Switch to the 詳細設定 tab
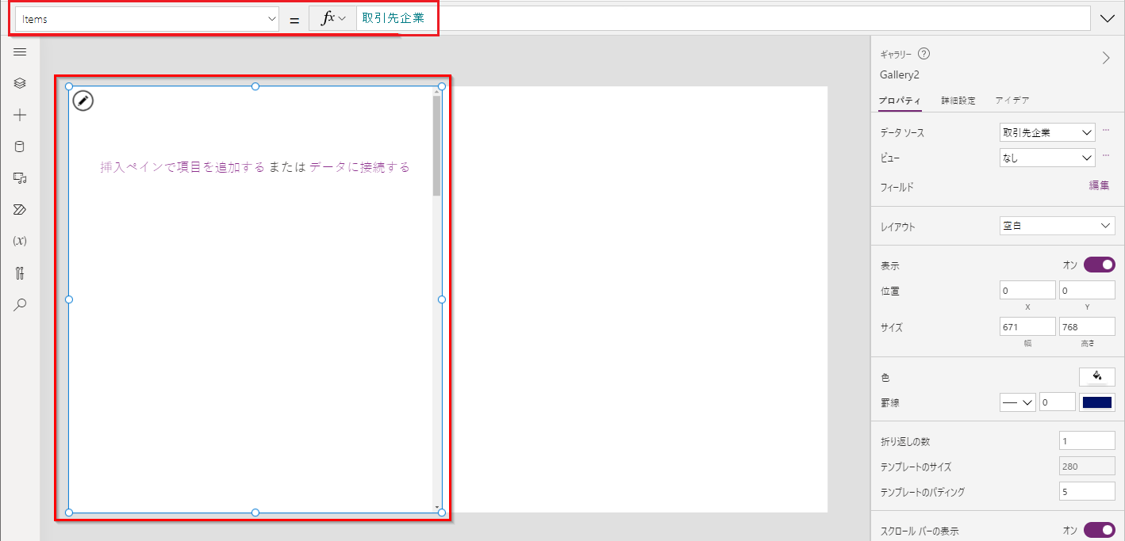1125x541 pixels. tap(958, 100)
